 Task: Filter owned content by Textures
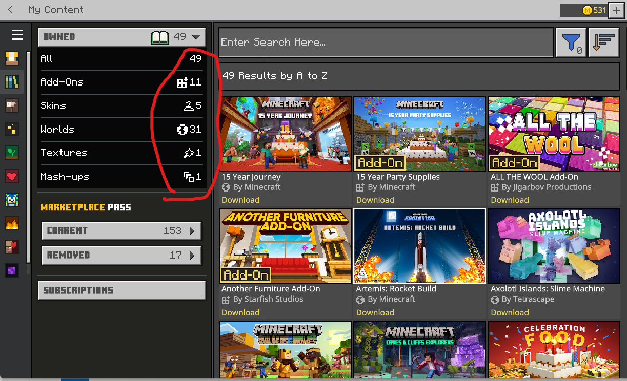122,153
